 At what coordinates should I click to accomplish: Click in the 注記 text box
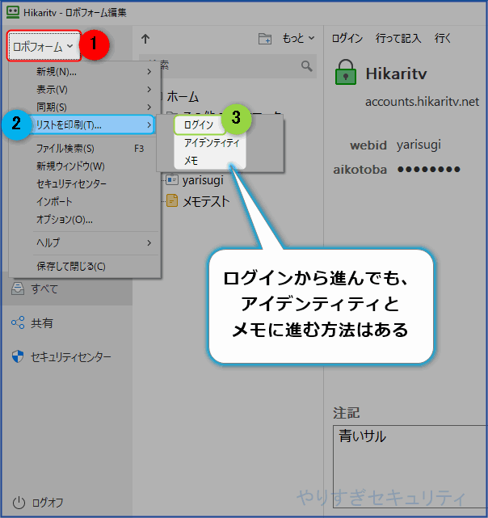(410, 466)
